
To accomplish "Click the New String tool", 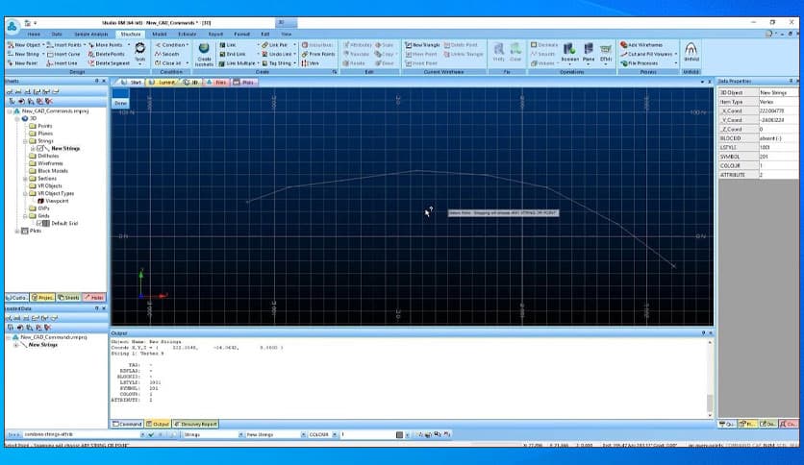I will (x=23, y=54).
